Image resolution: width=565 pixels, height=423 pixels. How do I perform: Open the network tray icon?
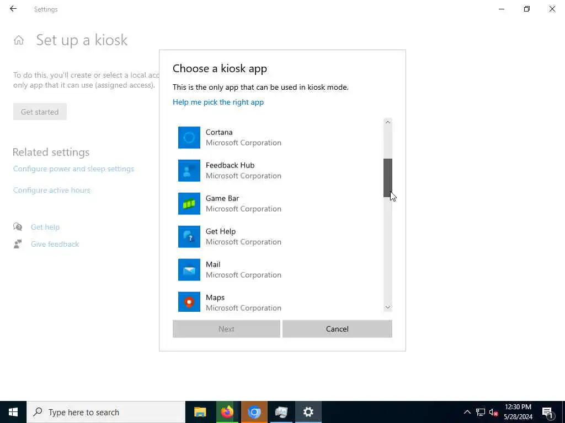click(481, 412)
